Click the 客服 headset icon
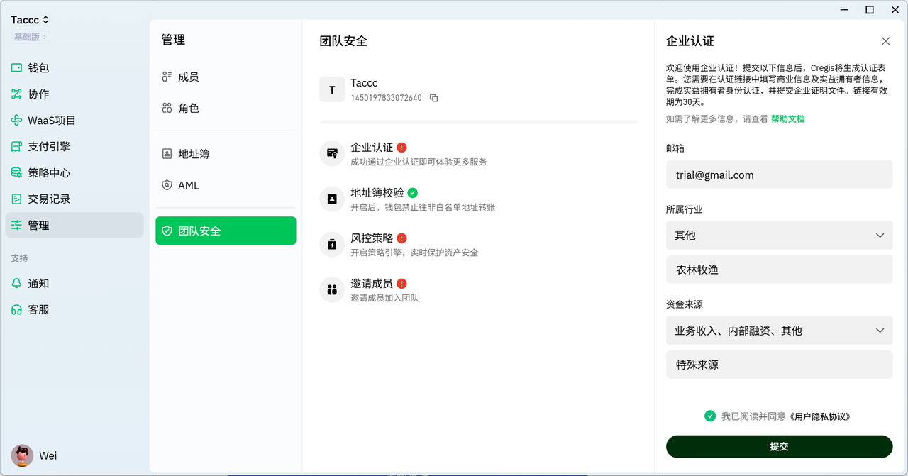Viewport: 908px width, 476px height. click(x=17, y=310)
